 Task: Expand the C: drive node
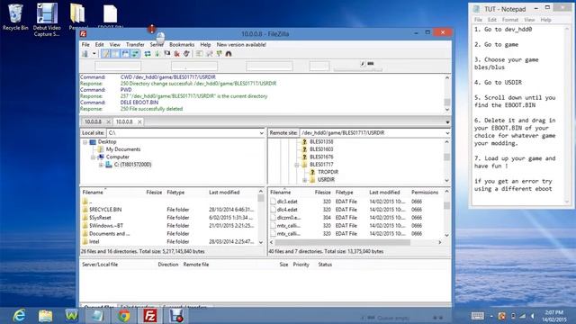pos(101,165)
